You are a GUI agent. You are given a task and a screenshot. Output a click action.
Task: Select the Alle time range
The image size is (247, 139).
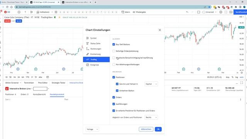pyautogui.click(x=40, y=77)
